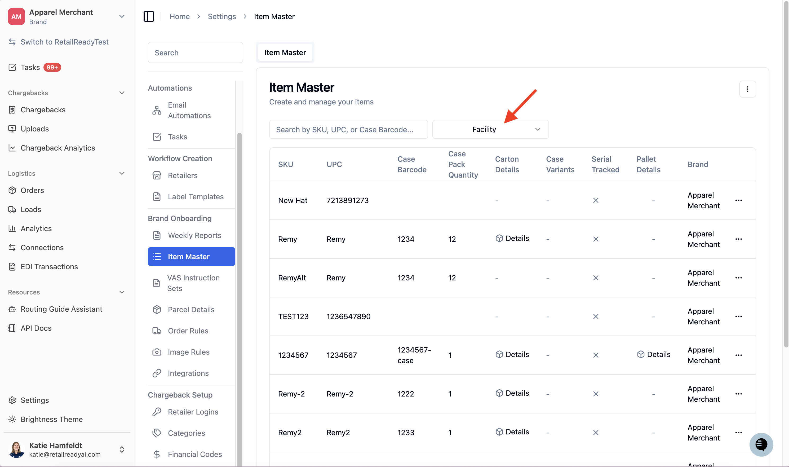Open Weekly Reports settings

191,235
